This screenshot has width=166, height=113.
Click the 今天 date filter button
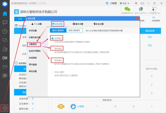point(20,19)
